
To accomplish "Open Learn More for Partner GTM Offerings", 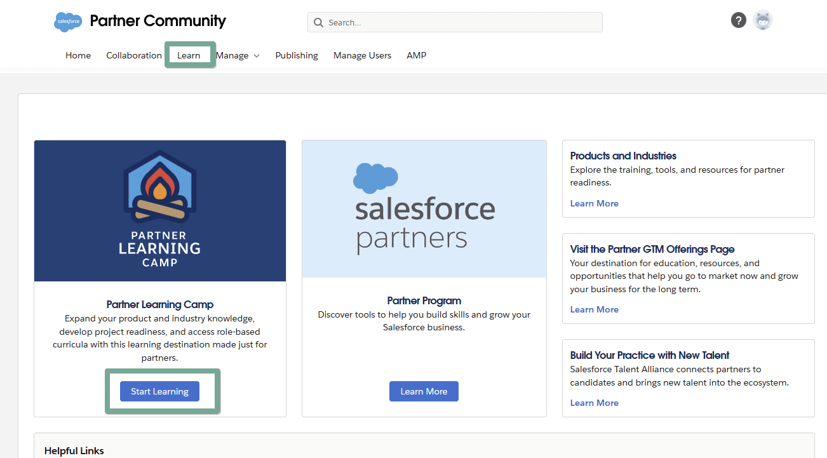I will [x=594, y=309].
